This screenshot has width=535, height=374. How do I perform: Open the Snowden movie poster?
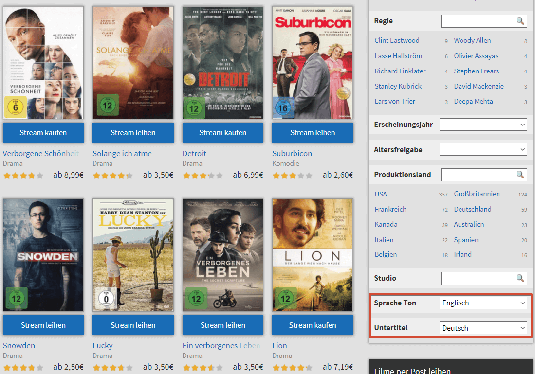tap(43, 255)
